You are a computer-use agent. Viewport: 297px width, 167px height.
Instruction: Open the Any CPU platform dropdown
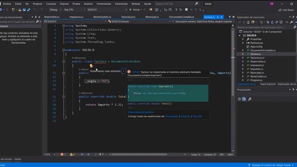74,9
